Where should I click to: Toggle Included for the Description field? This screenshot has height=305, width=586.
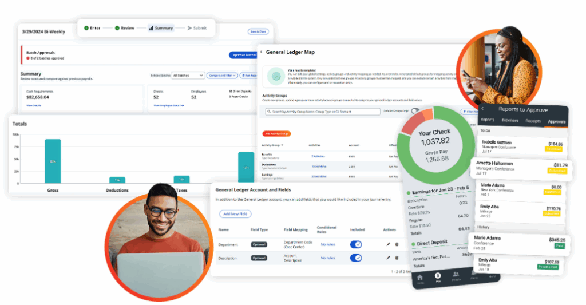tap(356, 258)
